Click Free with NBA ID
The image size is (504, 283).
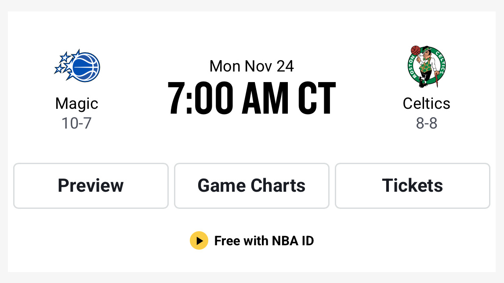coord(264,240)
